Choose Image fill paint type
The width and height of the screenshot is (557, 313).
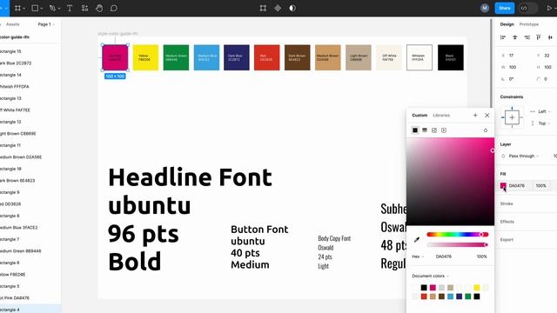pyautogui.click(x=434, y=130)
